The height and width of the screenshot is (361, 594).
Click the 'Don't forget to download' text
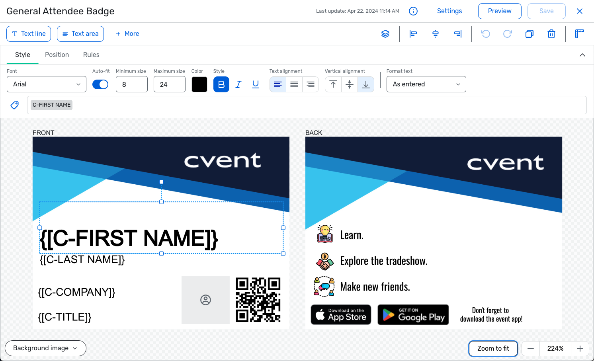click(491, 315)
